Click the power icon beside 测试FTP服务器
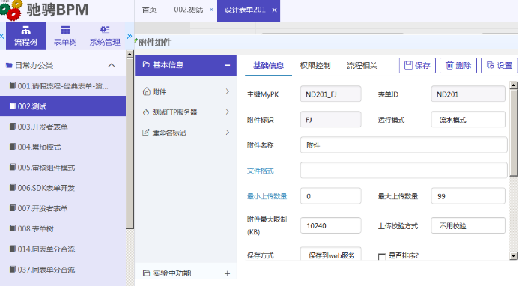The image size is (519, 286). coord(146,112)
